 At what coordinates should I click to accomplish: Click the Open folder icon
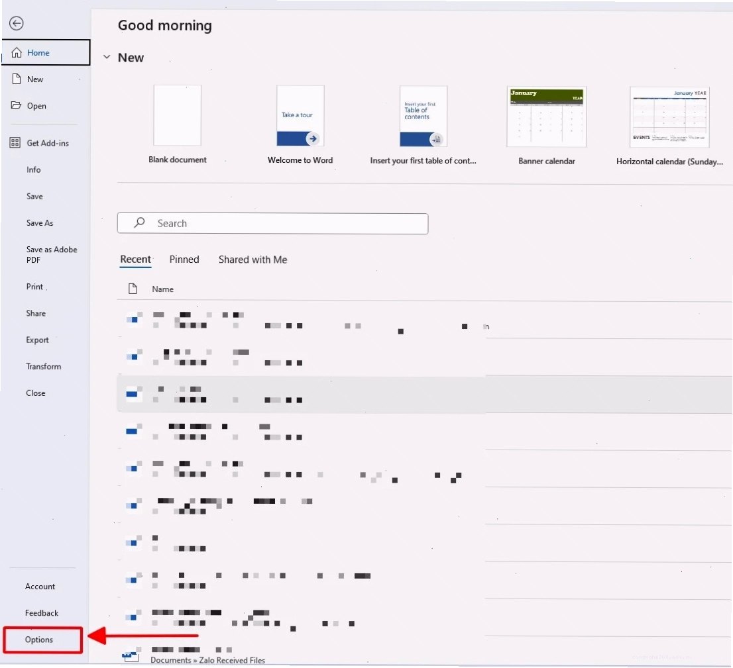(x=16, y=105)
